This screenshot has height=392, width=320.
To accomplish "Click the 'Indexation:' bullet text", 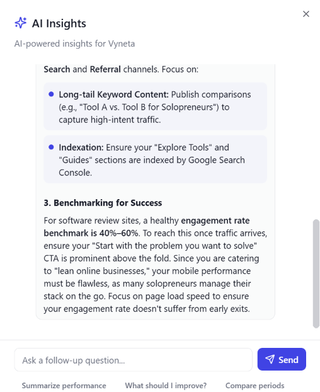I will point(81,147).
